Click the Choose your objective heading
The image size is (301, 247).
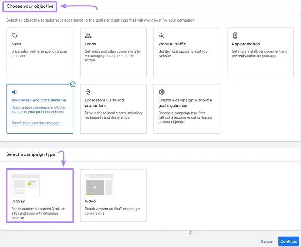click(x=30, y=6)
